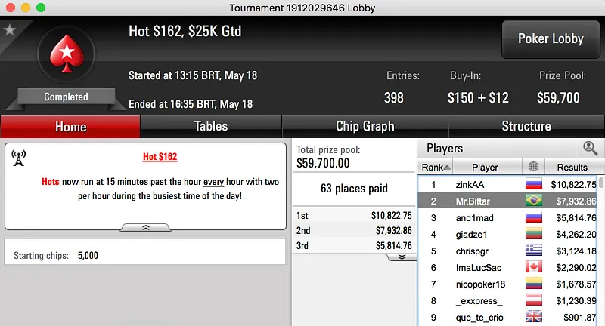
Task: Click the Brazil flag beside Mr.Bittar
Action: point(534,201)
